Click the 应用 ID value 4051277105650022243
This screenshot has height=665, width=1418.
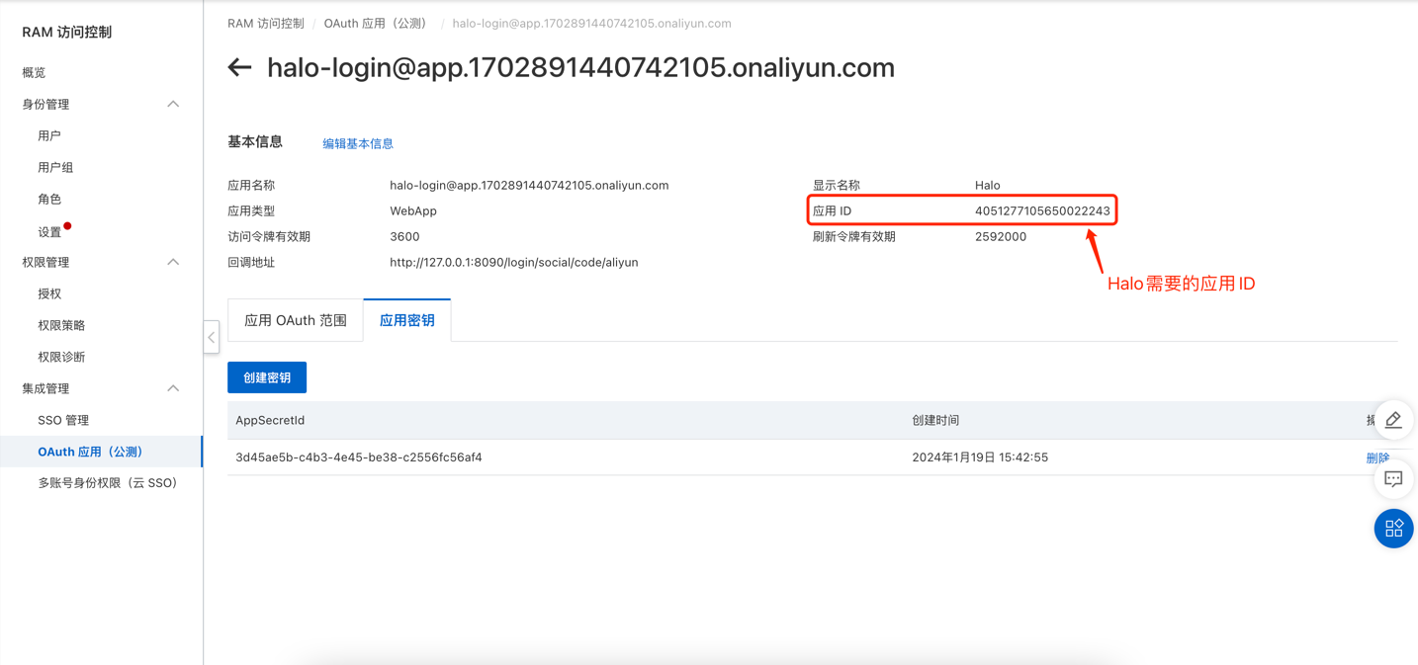[x=1042, y=210]
